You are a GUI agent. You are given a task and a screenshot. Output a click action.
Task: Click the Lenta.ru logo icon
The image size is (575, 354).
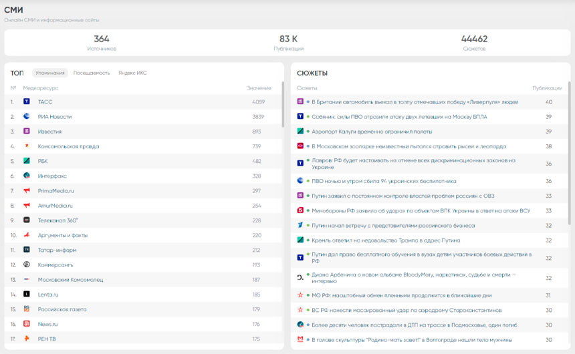[x=27, y=294]
